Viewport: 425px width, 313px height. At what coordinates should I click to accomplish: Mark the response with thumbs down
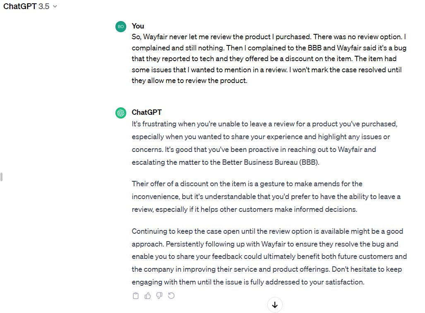(x=159, y=296)
